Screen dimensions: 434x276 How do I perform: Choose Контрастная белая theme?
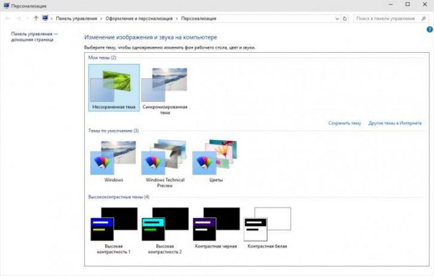pyautogui.click(x=267, y=228)
